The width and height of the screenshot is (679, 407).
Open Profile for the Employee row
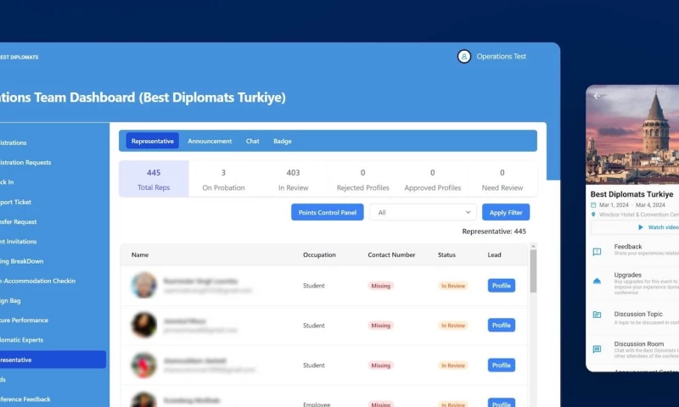[502, 403]
